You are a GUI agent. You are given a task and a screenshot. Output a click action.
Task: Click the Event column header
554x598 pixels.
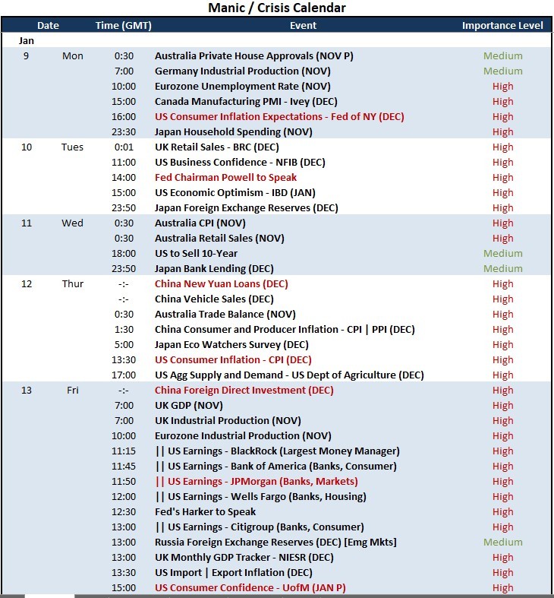pyautogui.click(x=303, y=26)
